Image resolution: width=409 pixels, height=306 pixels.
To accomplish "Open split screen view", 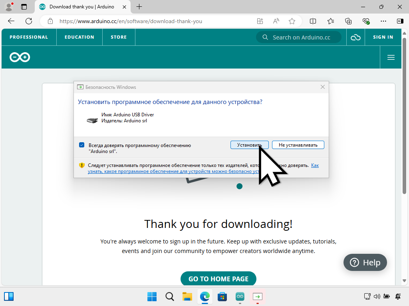I will [x=313, y=21].
